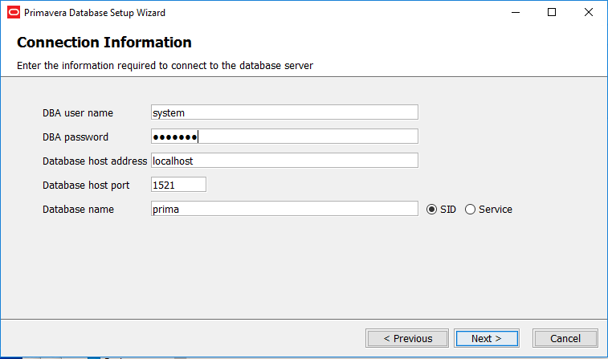608x359 pixels.
Task: Maximize the setup wizard window
Action: [552, 12]
